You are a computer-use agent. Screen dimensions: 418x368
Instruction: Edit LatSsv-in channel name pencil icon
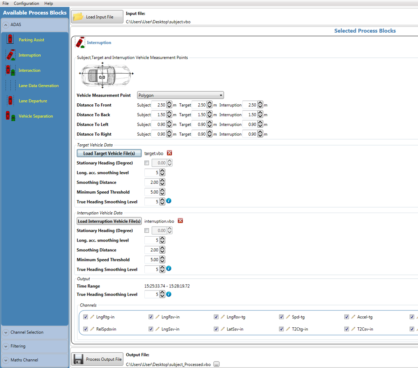pyautogui.click(x=223, y=329)
